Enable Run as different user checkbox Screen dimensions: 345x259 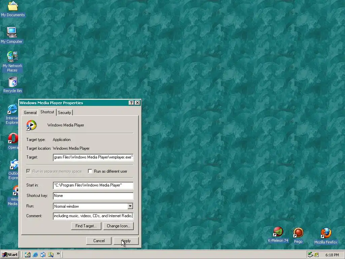tap(90, 171)
